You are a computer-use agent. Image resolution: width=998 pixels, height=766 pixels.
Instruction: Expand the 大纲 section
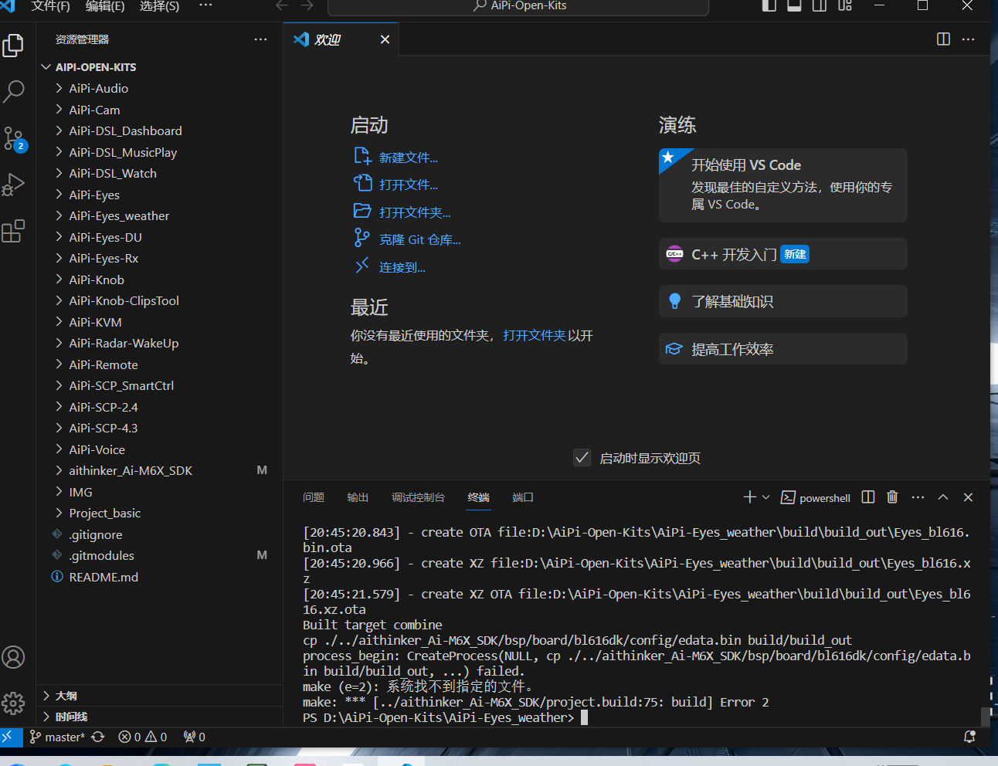(159, 696)
